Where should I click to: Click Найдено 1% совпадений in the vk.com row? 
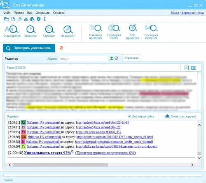click(44, 132)
